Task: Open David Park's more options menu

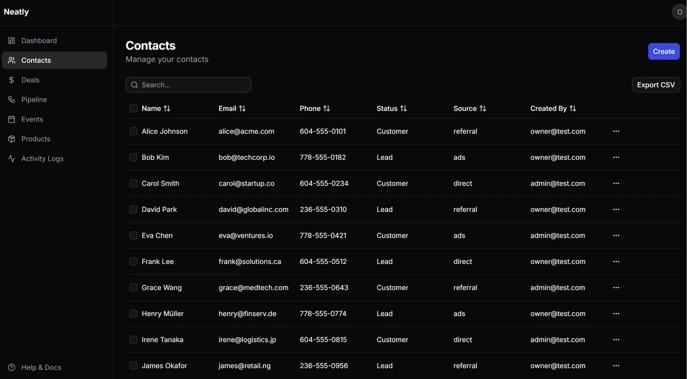Action: coord(616,210)
